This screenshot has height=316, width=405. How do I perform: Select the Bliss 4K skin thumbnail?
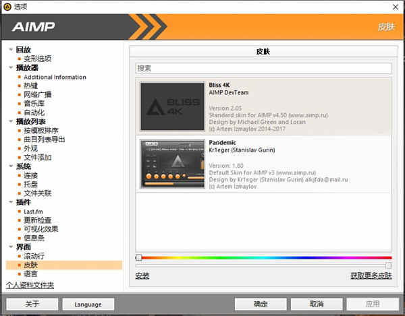(173, 106)
